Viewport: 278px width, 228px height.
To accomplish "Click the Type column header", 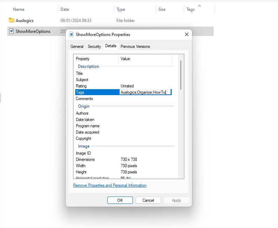I will [x=121, y=9].
